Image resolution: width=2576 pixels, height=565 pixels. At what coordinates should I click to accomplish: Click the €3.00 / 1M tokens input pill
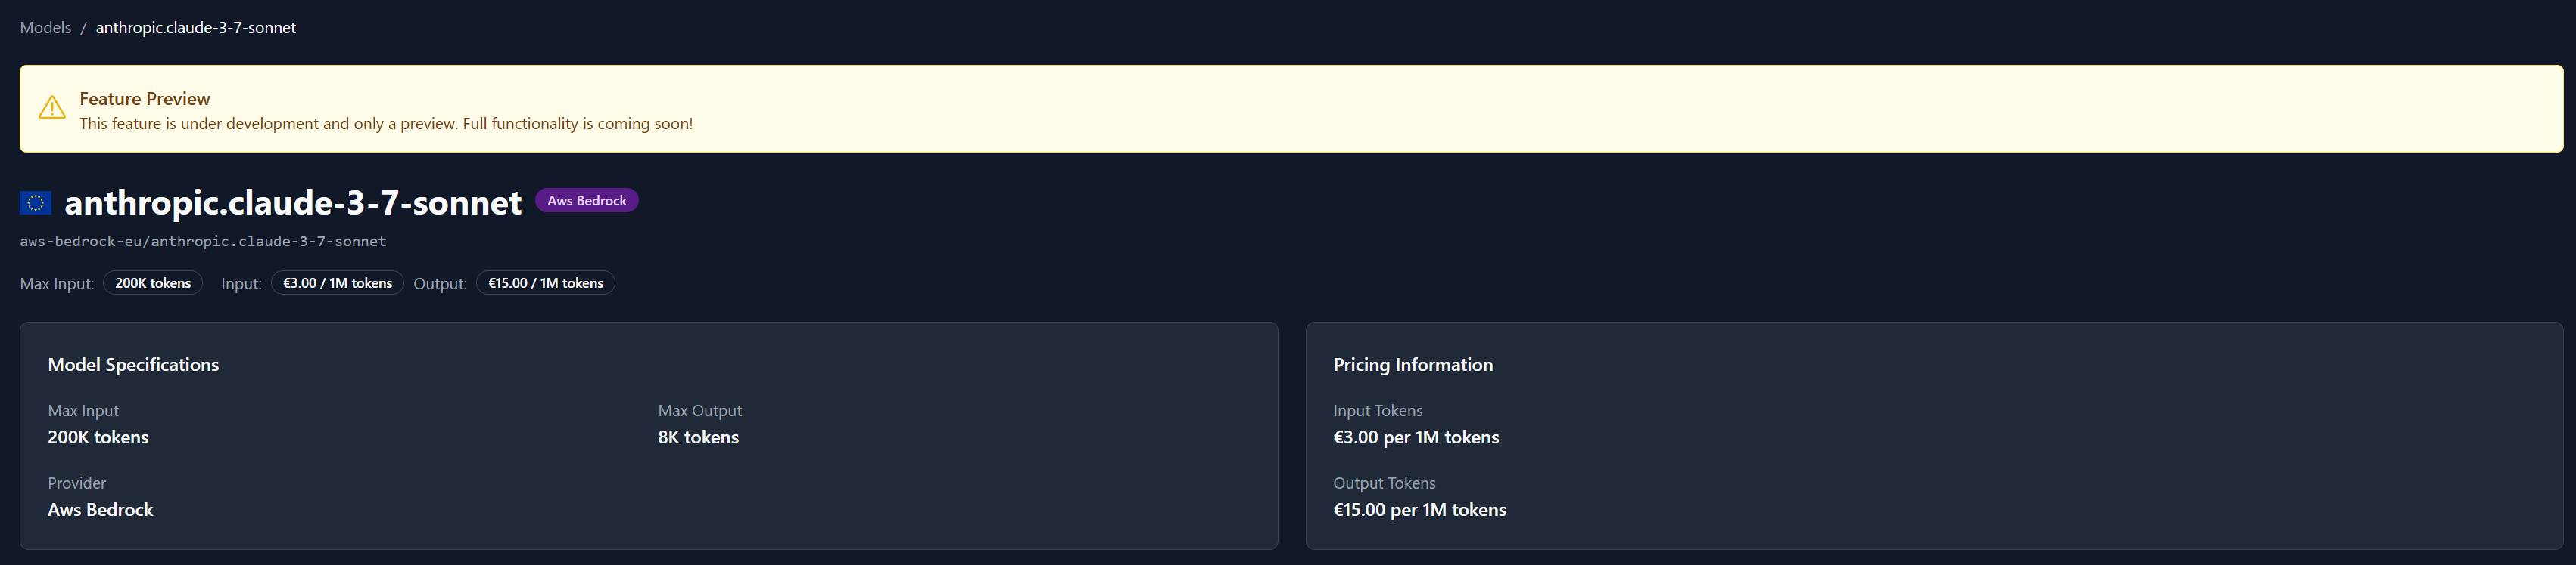tap(337, 283)
